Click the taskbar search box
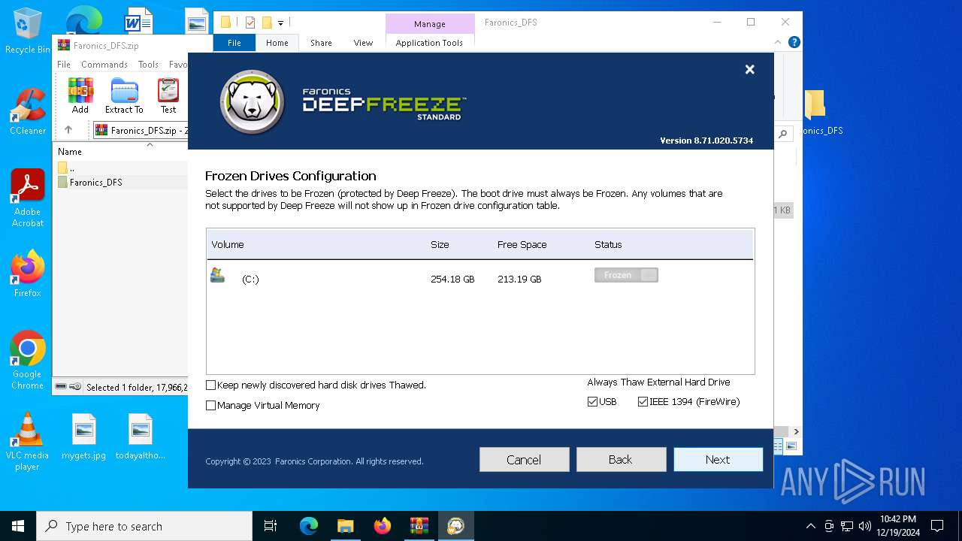 pos(144,526)
